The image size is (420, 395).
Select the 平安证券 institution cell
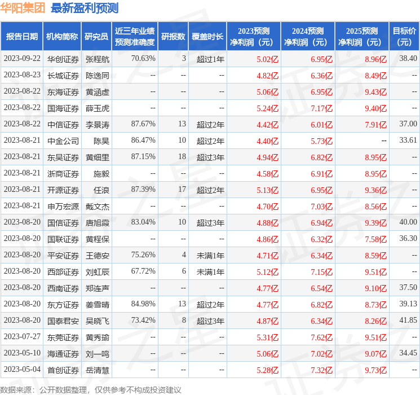pyautogui.click(x=63, y=256)
